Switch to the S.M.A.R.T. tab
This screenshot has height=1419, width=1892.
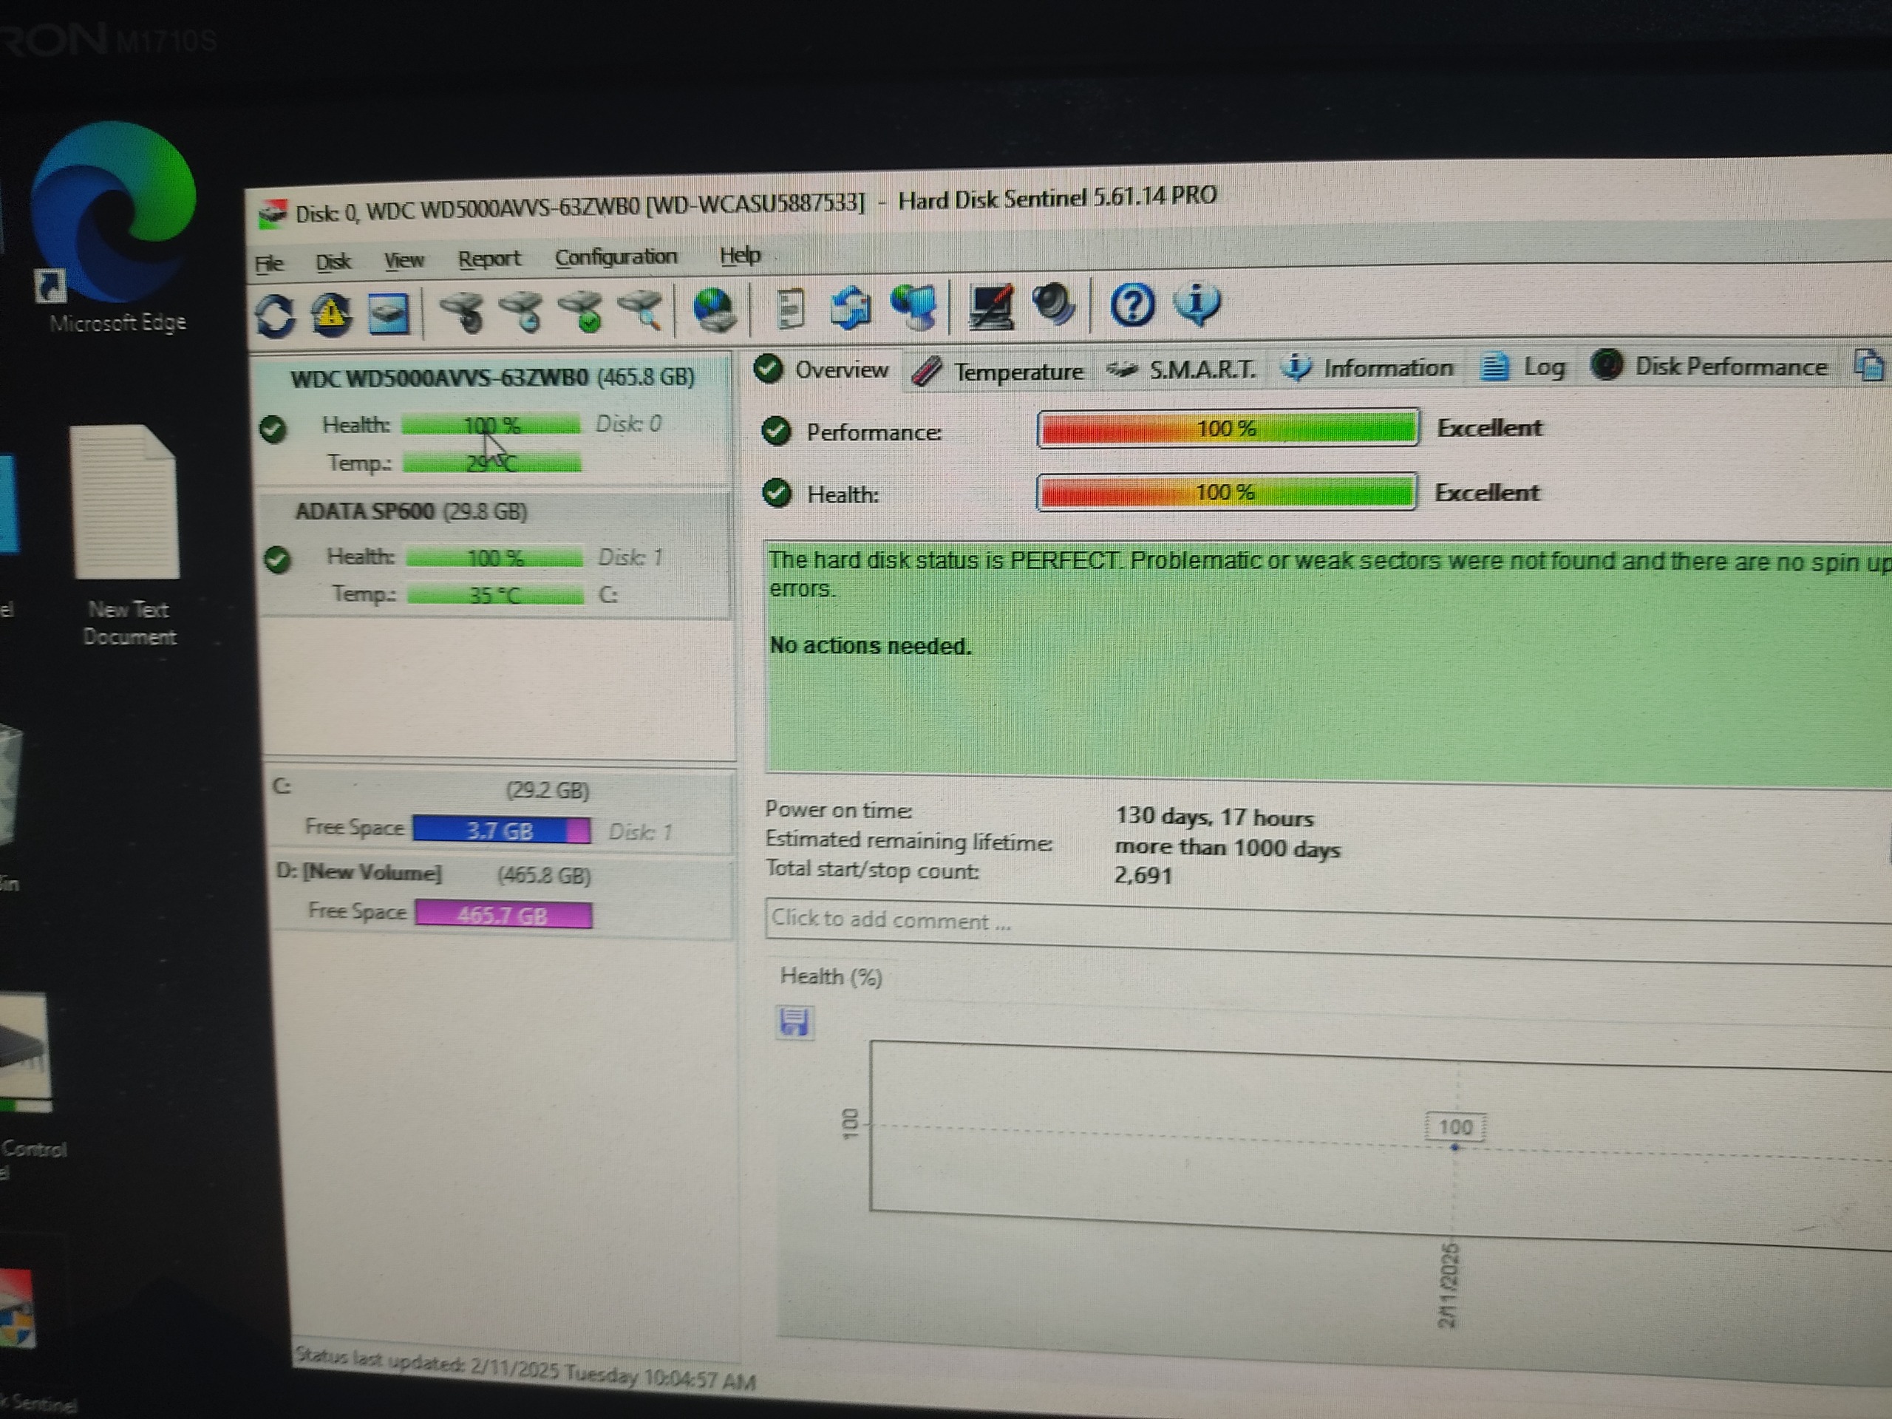coord(1182,370)
